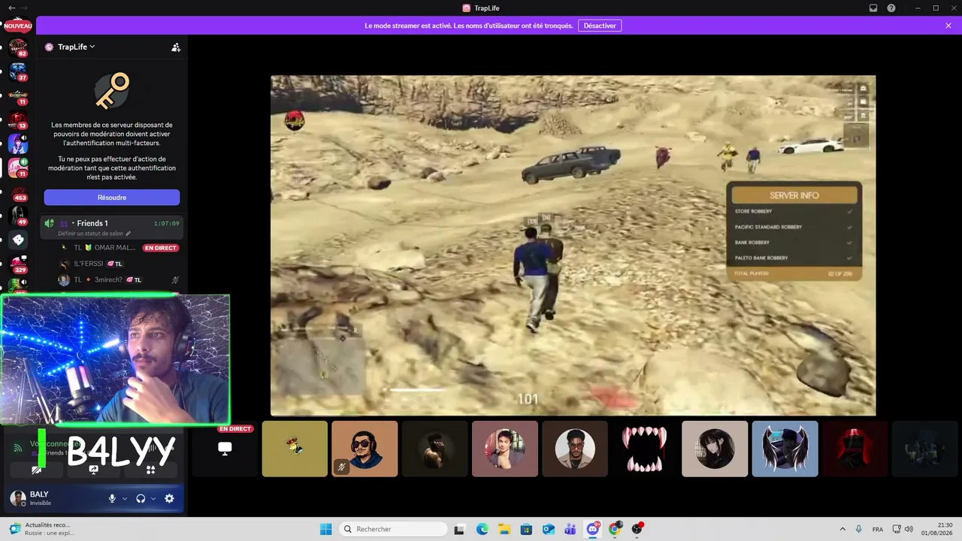Open the Actualités news widget

click(x=41, y=529)
